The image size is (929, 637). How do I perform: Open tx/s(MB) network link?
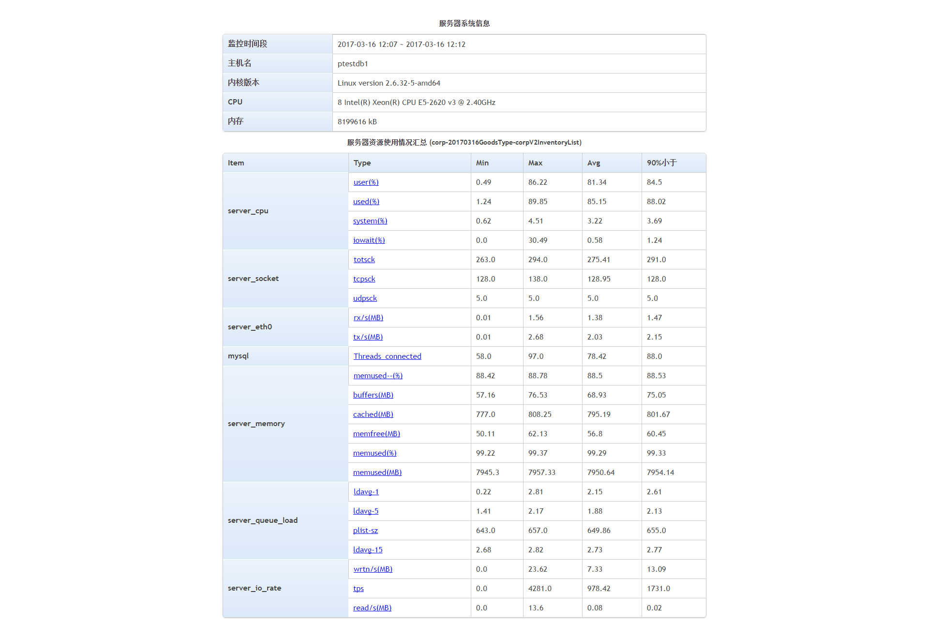368,337
